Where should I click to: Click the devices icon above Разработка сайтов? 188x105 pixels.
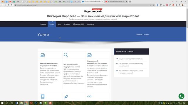[43, 55]
